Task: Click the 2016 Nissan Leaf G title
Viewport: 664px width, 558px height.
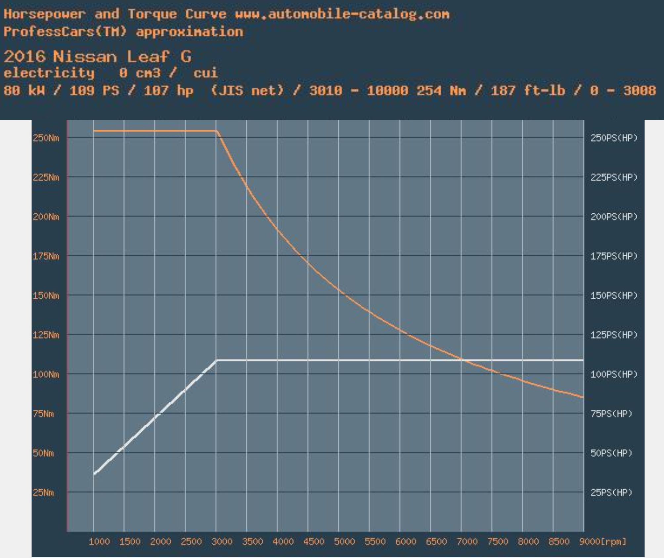Action: click(97, 57)
